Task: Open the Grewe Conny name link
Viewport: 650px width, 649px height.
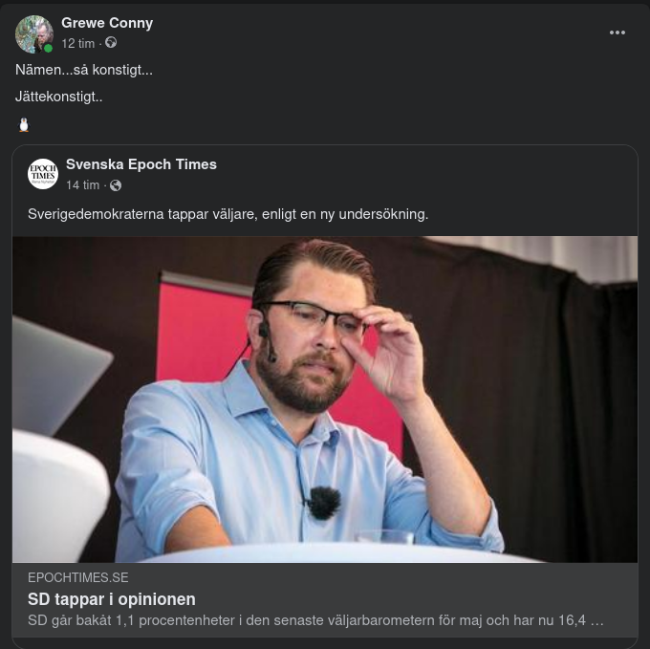Action: 107,23
